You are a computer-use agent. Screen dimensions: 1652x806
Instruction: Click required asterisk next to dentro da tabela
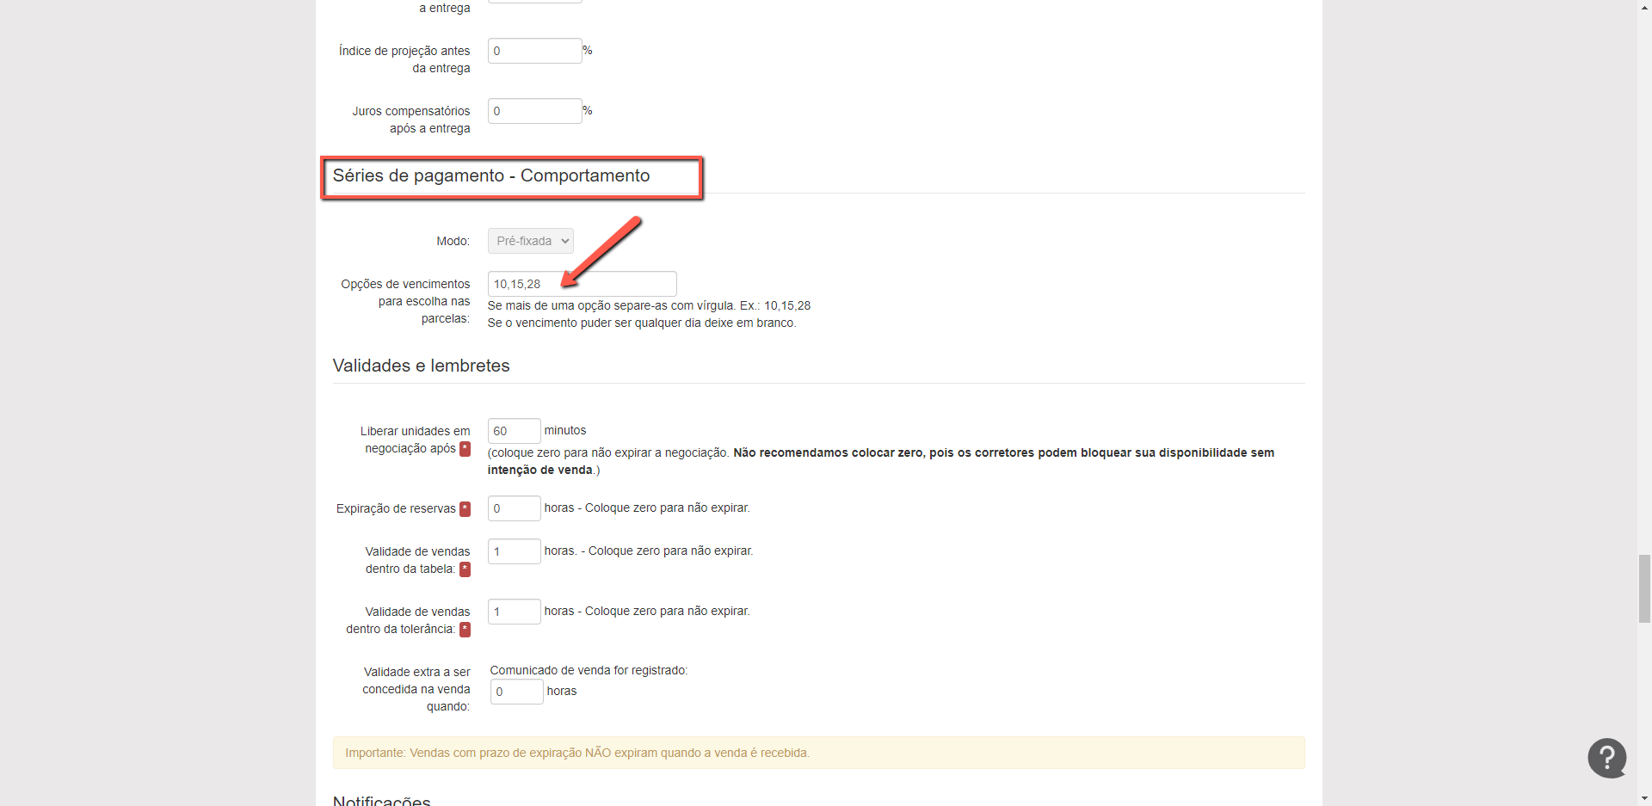coord(465,569)
